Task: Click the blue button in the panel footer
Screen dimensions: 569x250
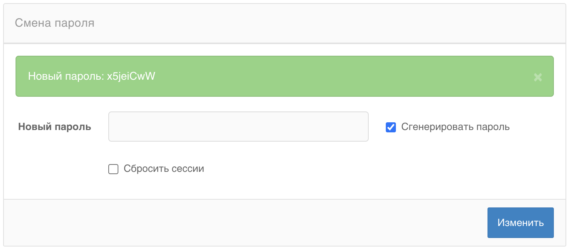Action: point(520,223)
